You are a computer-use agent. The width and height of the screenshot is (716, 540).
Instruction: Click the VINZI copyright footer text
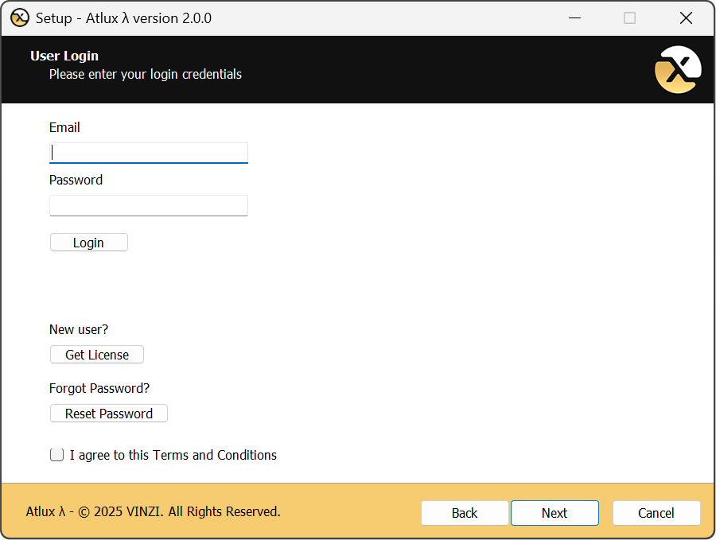tap(153, 511)
